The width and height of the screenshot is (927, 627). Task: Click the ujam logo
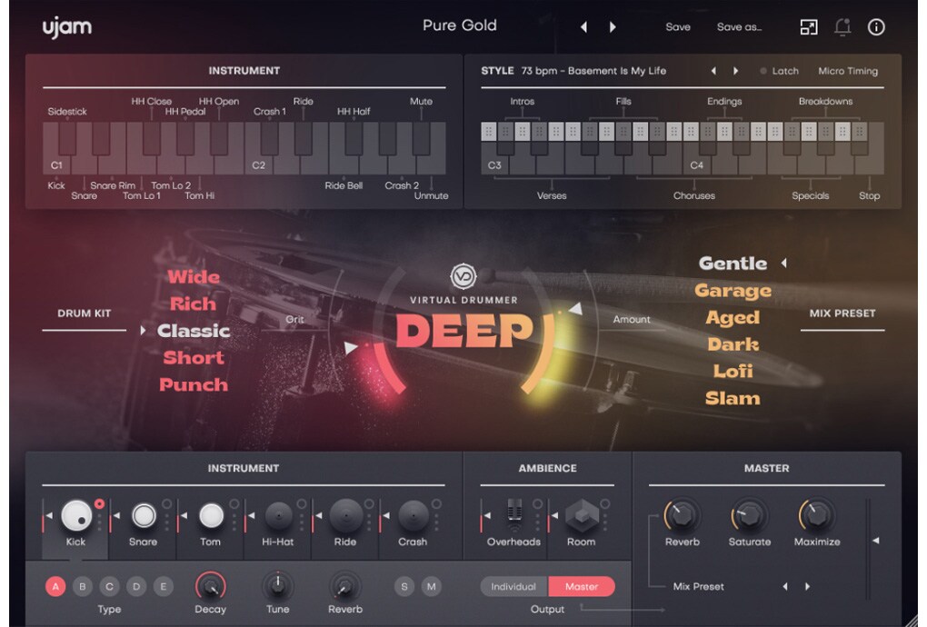pyautogui.click(x=67, y=27)
